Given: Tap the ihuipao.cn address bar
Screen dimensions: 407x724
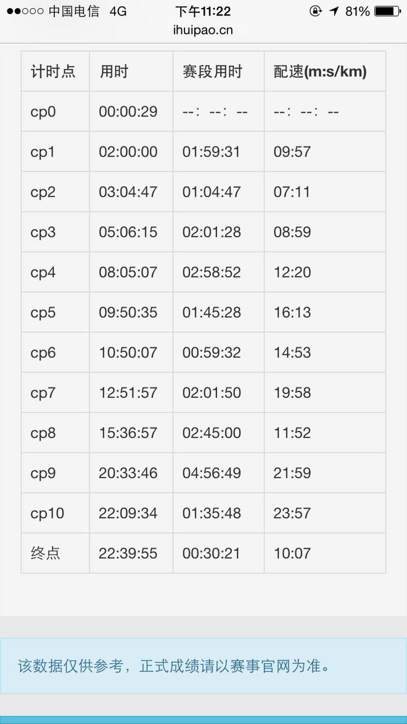Looking at the screenshot, I should [x=203, y=30].
